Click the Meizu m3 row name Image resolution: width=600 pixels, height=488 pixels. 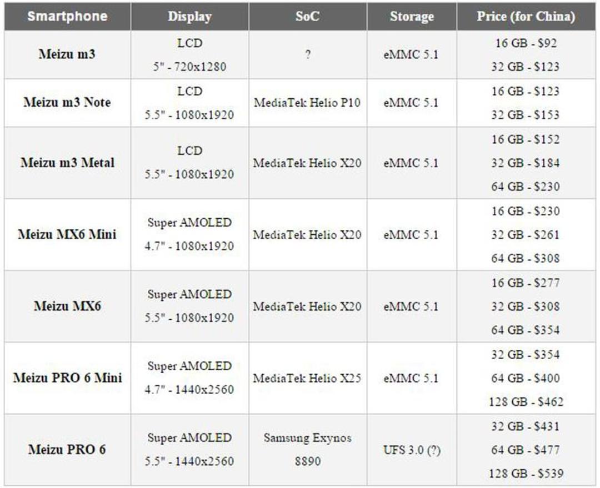(x=67, y=54)
